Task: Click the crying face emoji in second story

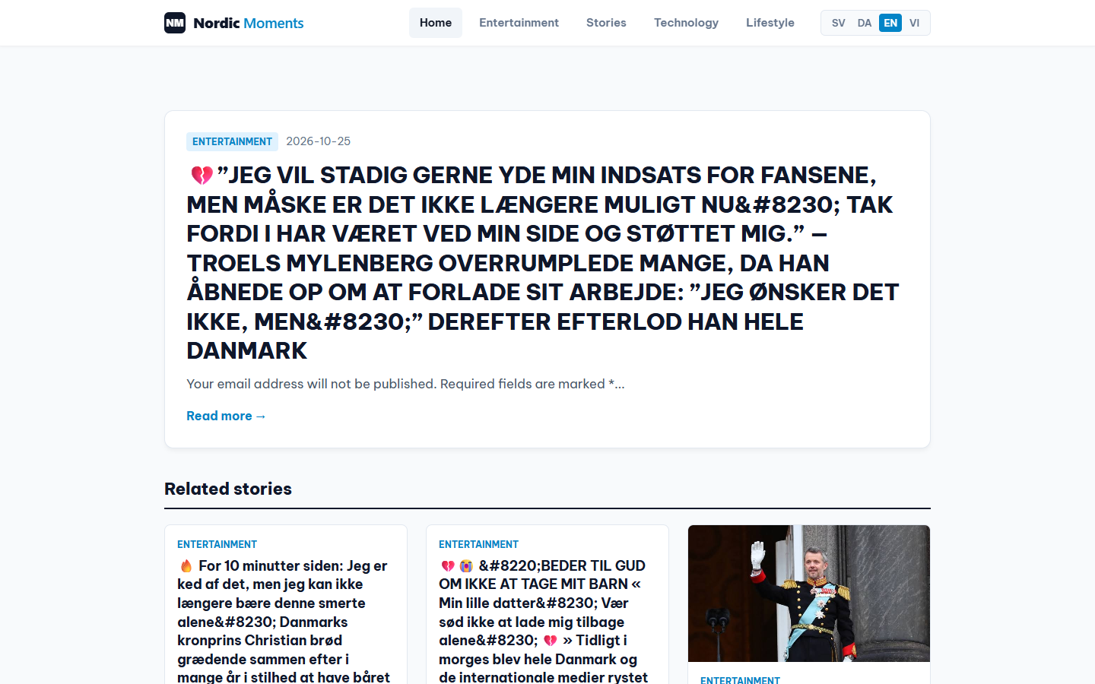Action: [x=466, y=565]
